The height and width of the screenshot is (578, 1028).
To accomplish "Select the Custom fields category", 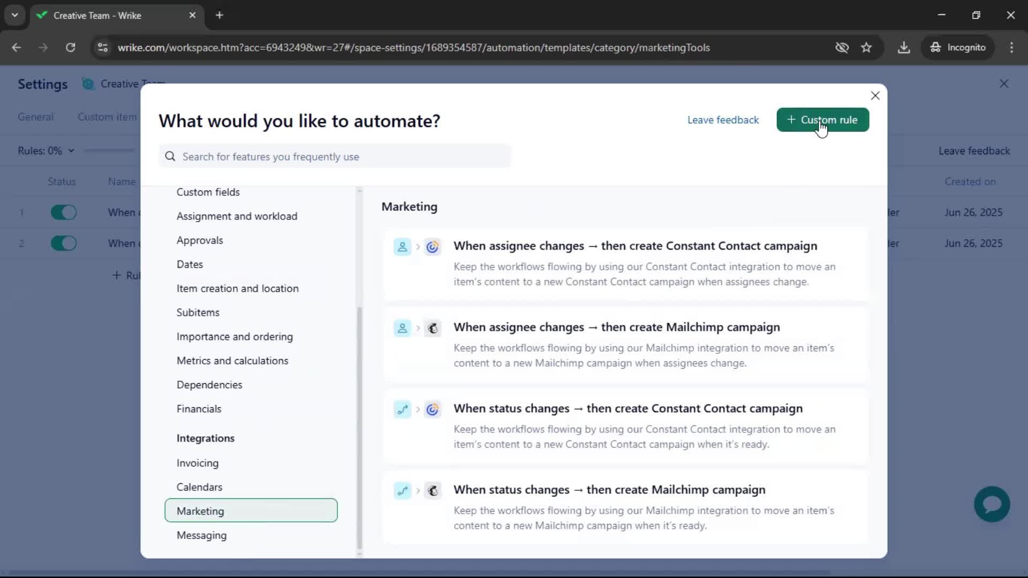I will [x=208, y=192].
